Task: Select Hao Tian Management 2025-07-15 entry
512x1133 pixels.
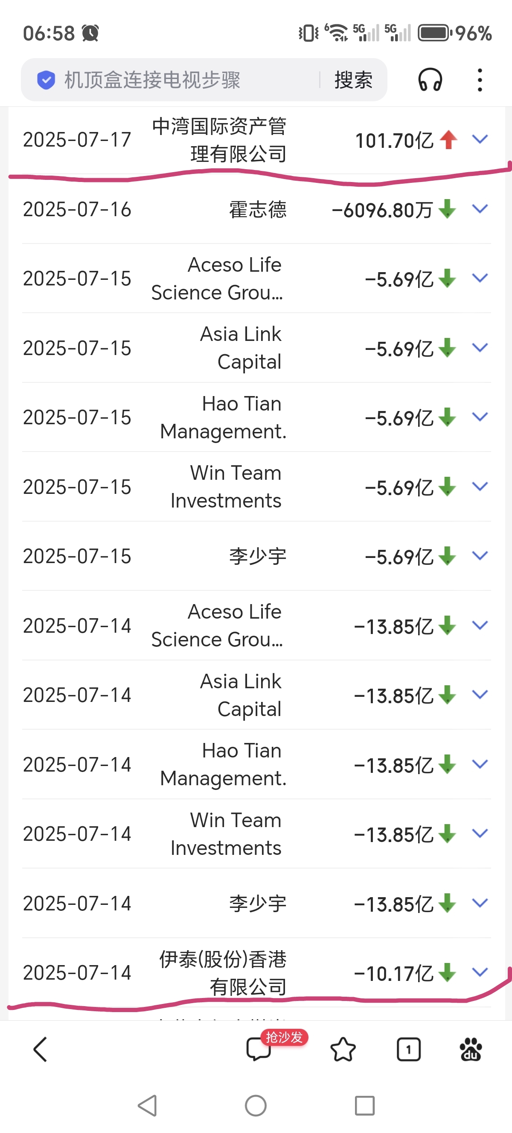Action: 256,417
